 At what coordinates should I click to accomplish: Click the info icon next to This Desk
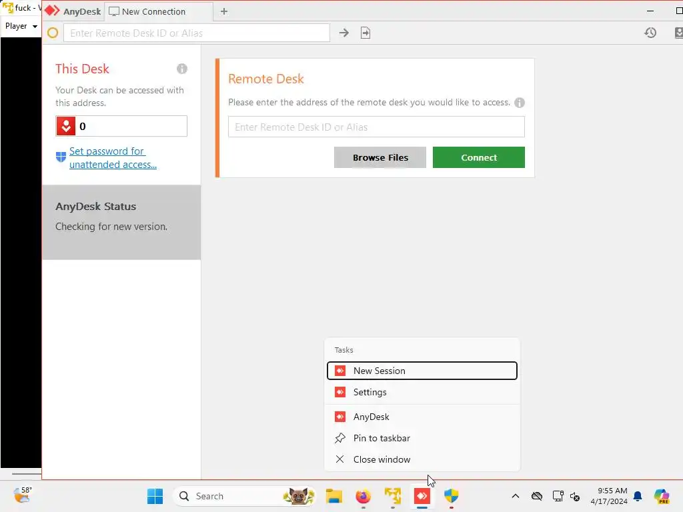click(182, 69)
